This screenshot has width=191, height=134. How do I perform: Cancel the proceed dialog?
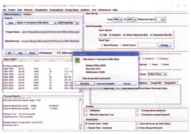(126, 83)
